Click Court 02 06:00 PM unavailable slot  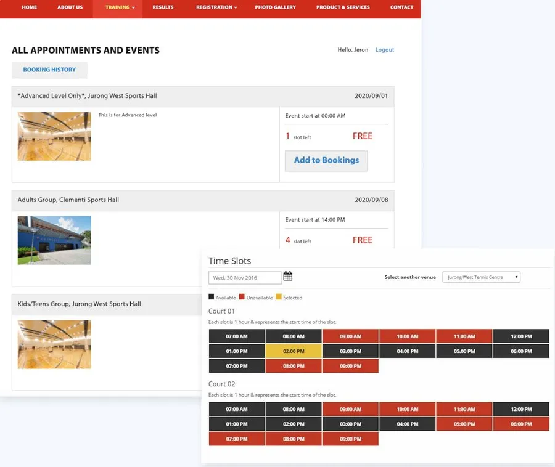(x=521, y=424)
